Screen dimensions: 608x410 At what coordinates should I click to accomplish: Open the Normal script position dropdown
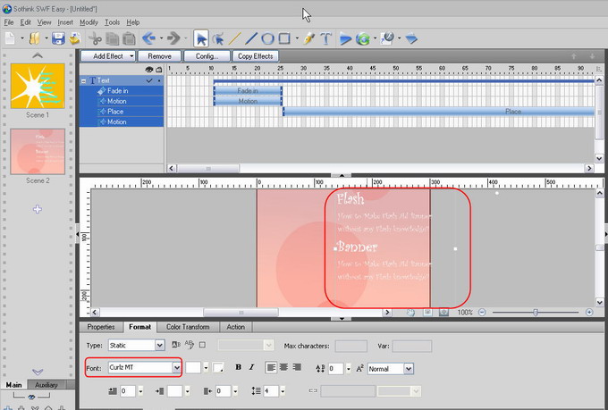click(x=409, y=369)
